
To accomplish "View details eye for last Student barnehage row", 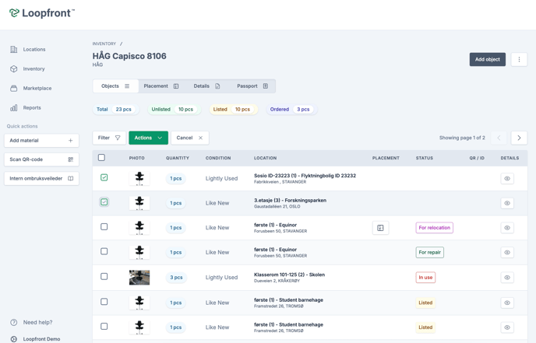I will point(507,327).
